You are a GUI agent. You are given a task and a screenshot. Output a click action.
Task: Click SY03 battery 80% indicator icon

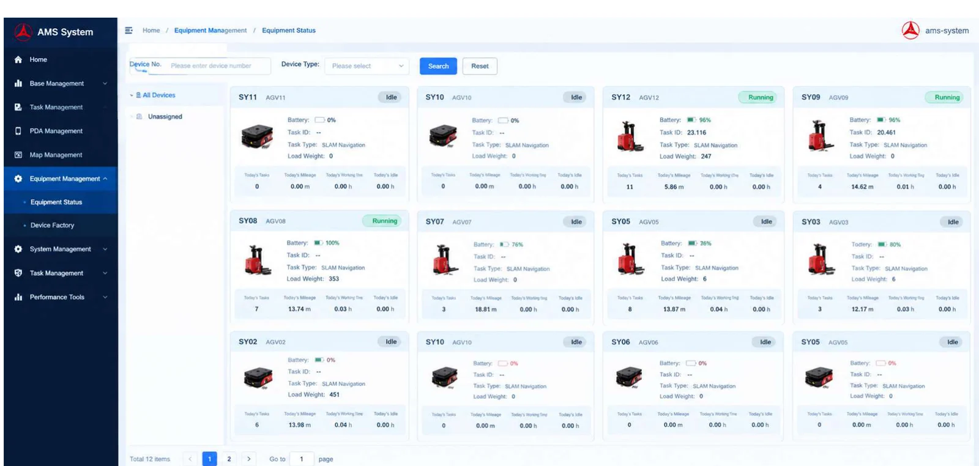pos(882,244)
